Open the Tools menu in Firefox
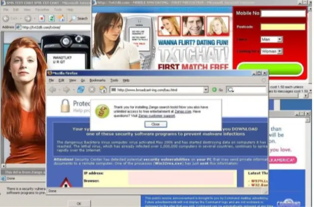 point(114,80)
